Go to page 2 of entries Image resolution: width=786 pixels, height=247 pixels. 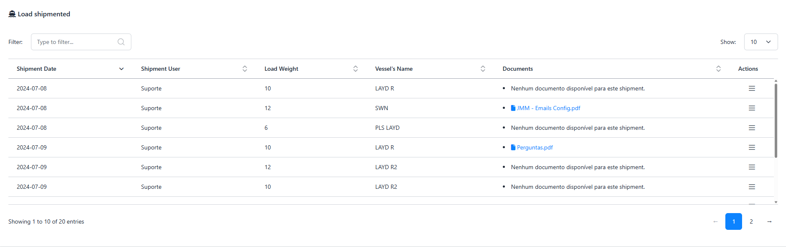pyautogui.click(x=751, y=221)
